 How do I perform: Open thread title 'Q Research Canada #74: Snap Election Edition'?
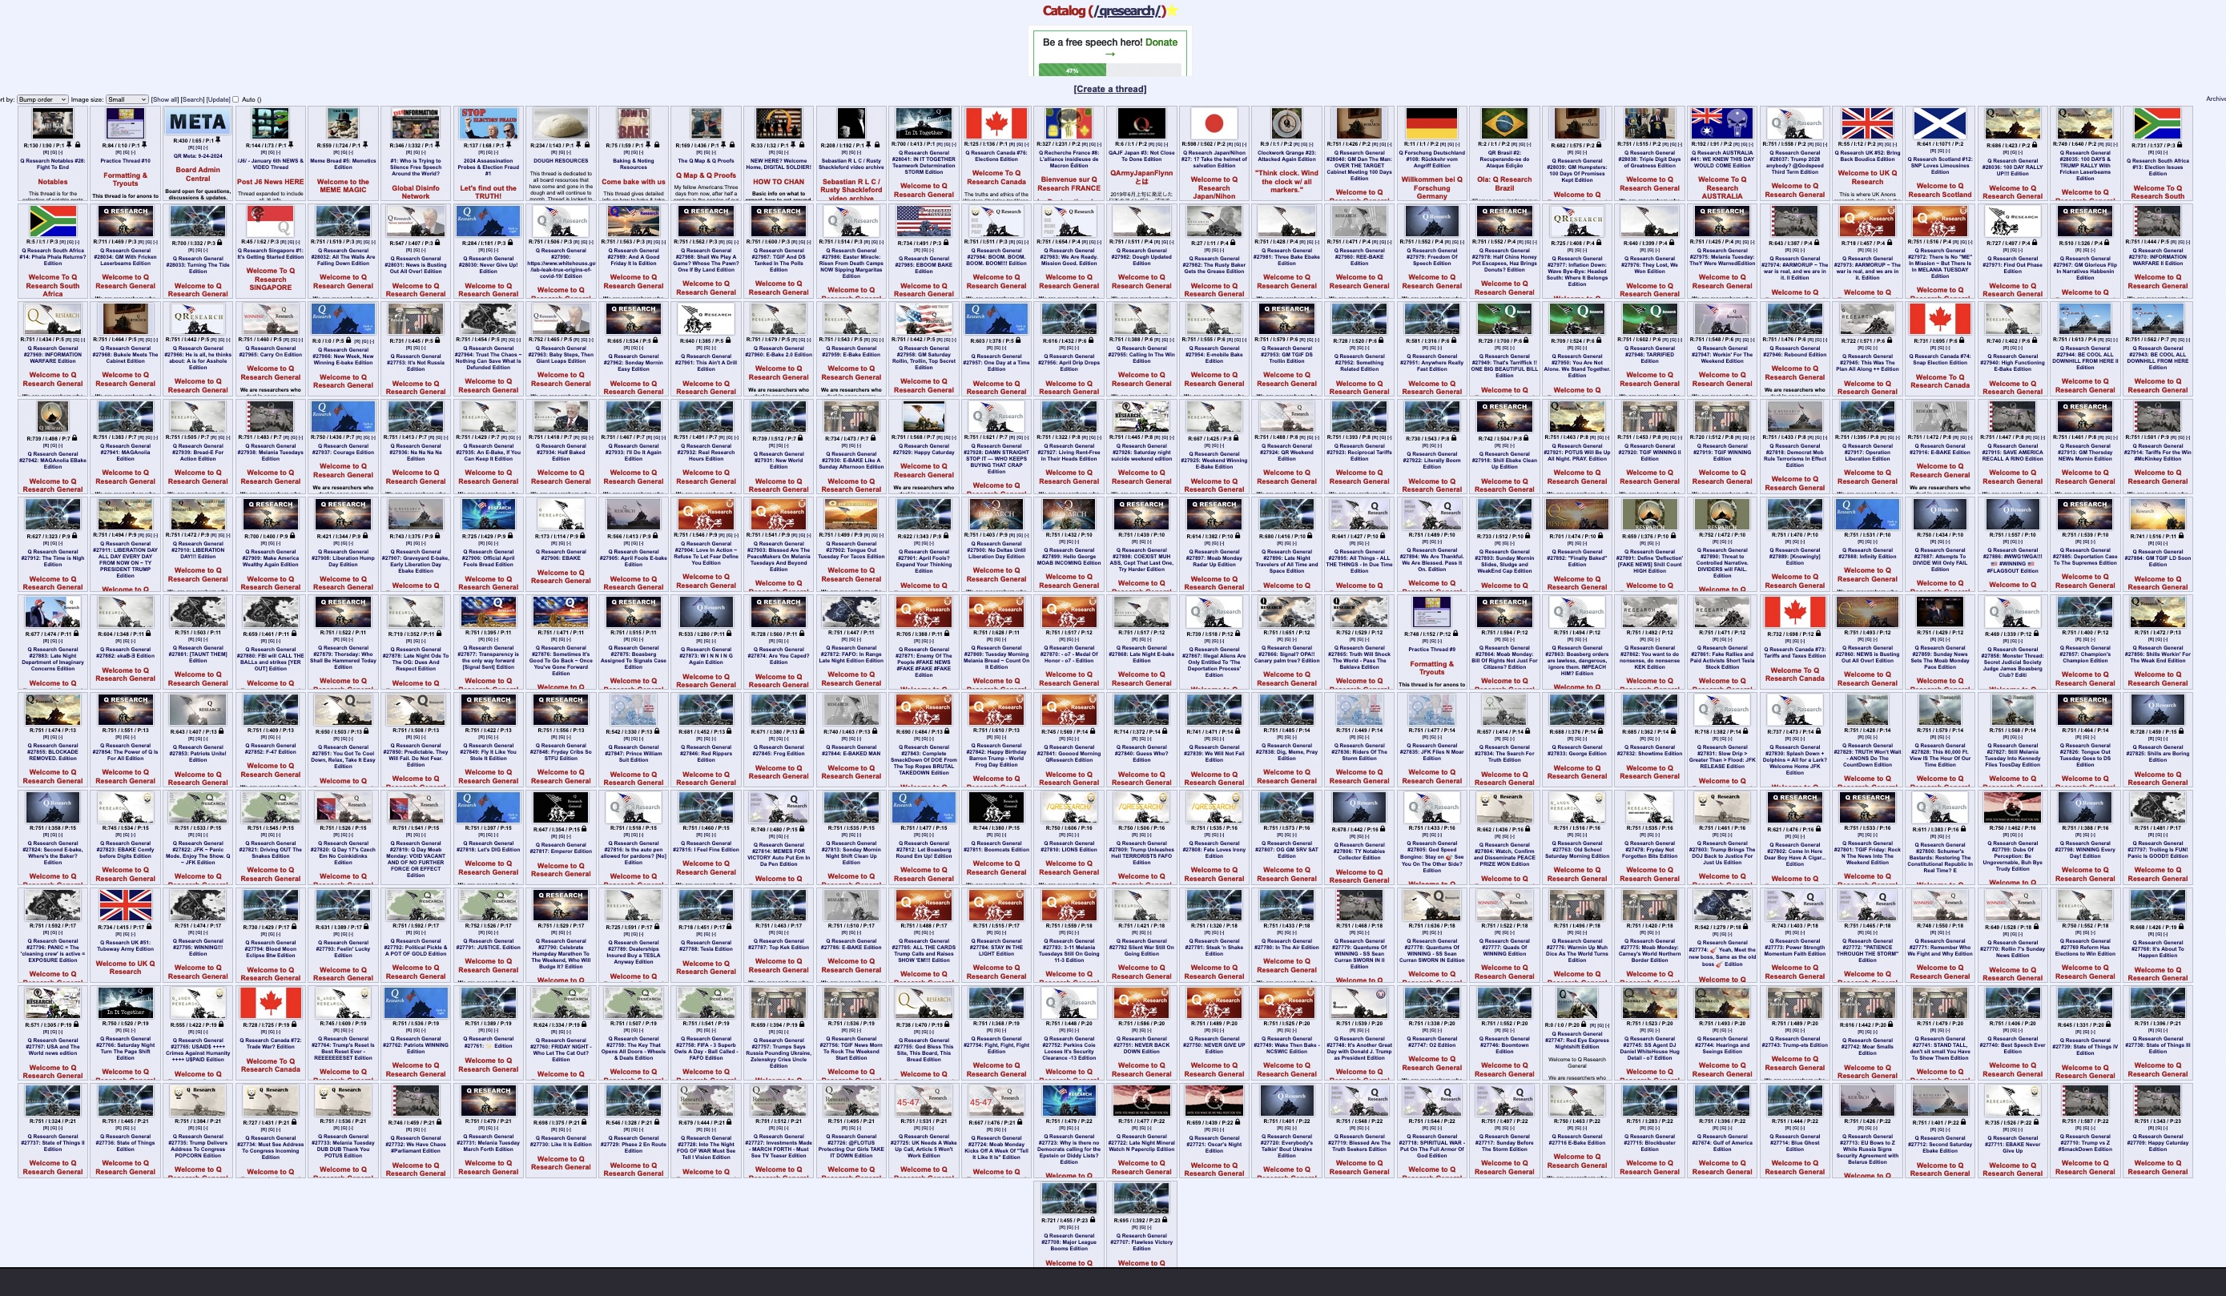tap(1940, 359)
